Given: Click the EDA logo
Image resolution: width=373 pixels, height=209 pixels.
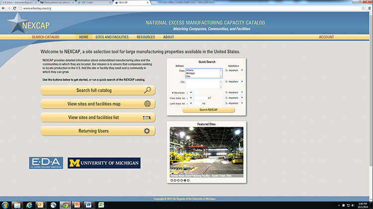Looking at the screenshot, I should pyautogui.click(x=46, y=163).
